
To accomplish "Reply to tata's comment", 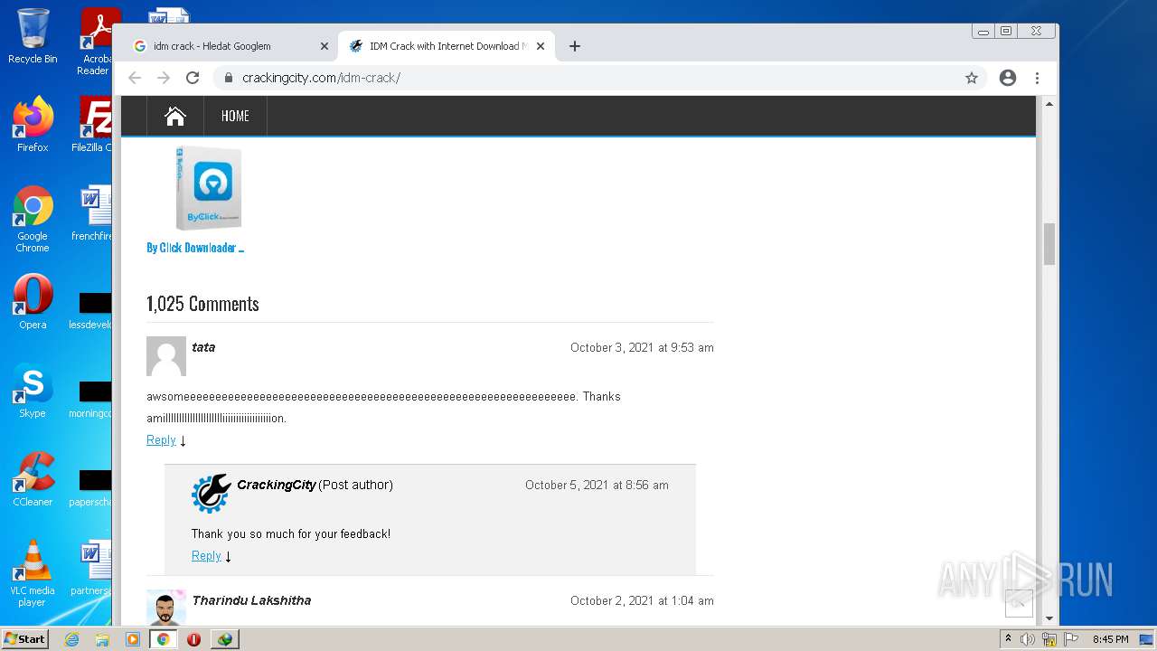I will tap(161, 440).
